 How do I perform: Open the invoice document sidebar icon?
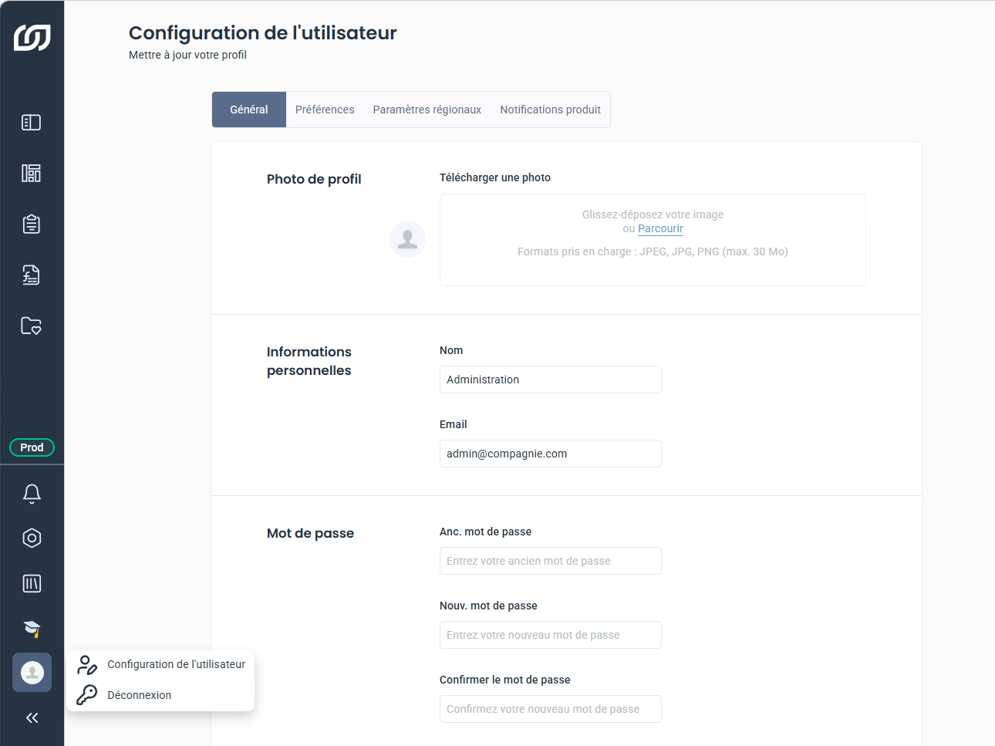click(32, 275)
